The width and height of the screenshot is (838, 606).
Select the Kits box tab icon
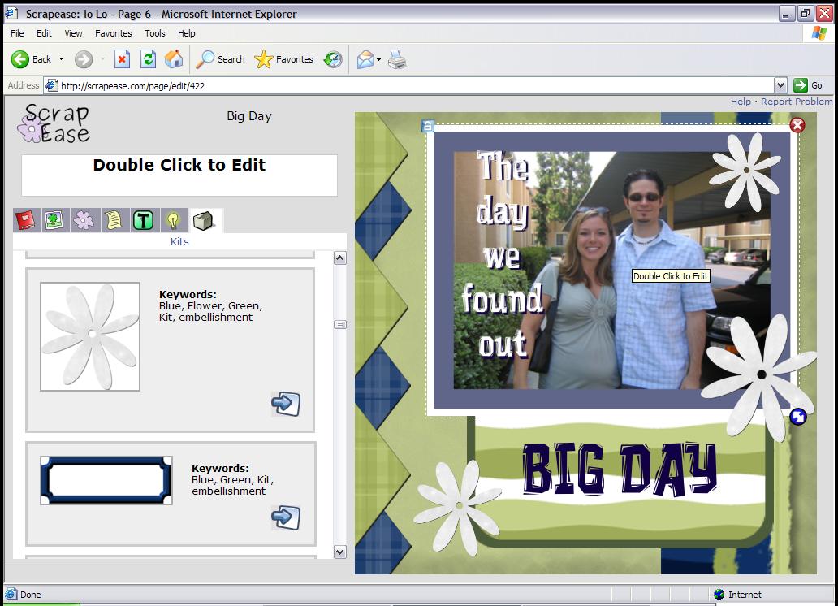tap(203, 220)
